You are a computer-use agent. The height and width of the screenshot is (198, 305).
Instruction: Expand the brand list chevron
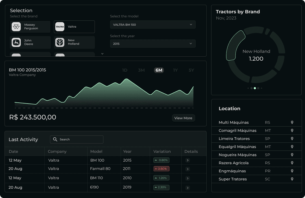coord(102,54)
